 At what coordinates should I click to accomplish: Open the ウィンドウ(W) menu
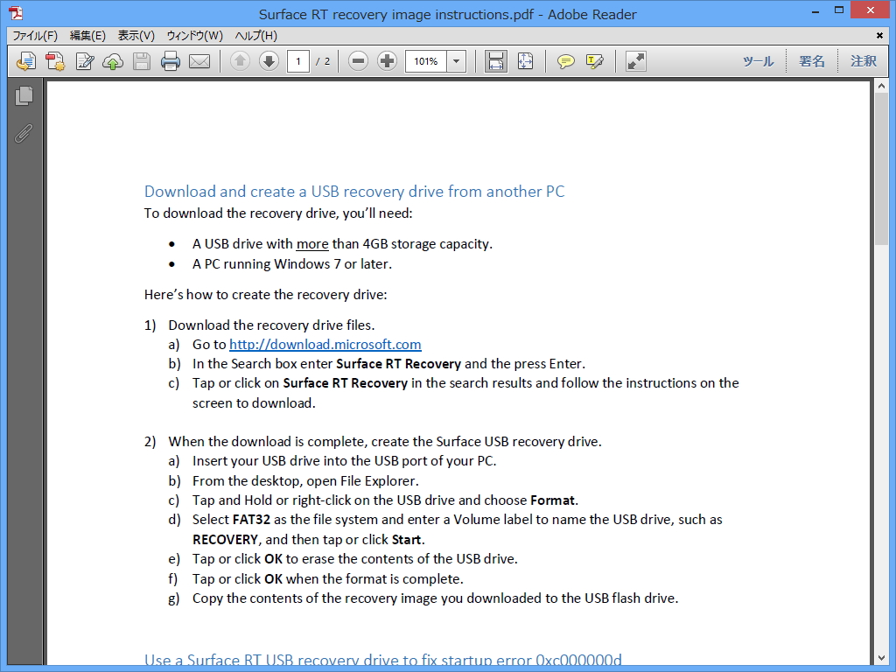pyautogui.click(x=194, y=36)
